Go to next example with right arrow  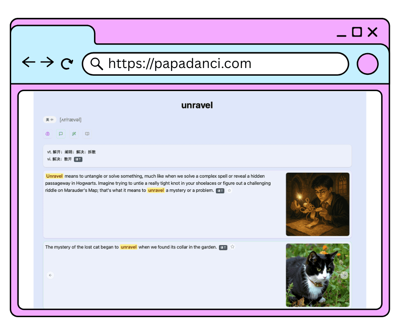344,275
